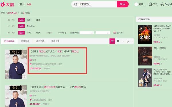Image resolution: width=172 pixels, height=107 pixels.
Task: Filter time by 明天
Action: tap(38, 33)
